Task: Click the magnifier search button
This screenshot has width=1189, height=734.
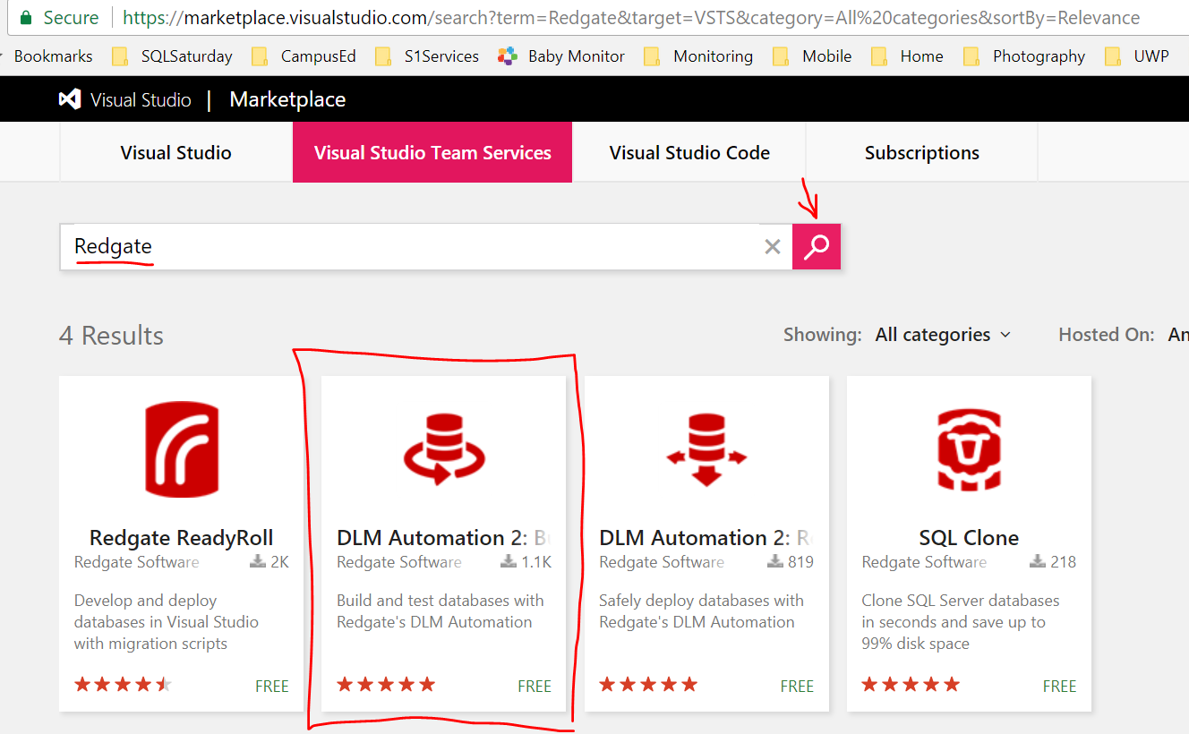Action: tap(817, 246)
